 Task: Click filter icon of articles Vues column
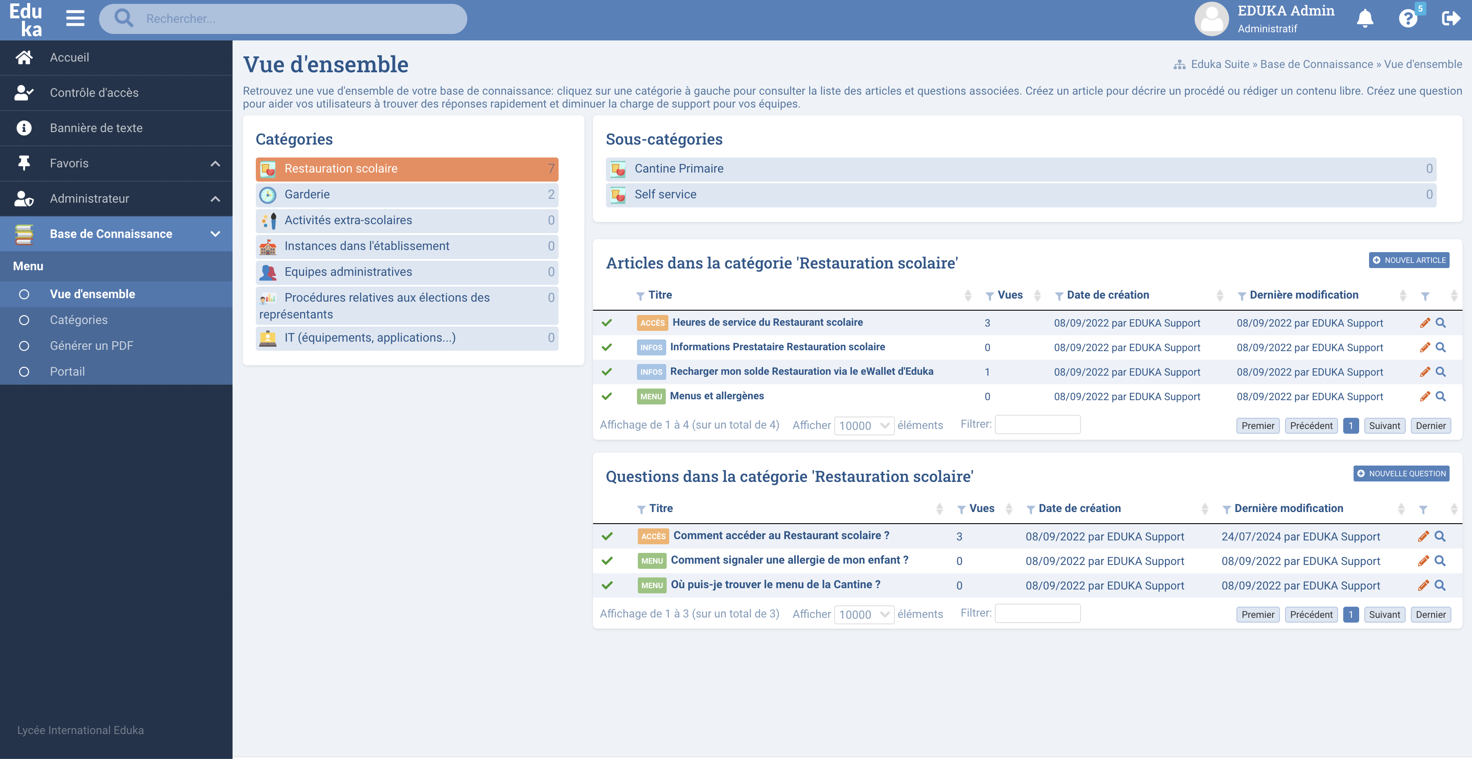[989, 296]
